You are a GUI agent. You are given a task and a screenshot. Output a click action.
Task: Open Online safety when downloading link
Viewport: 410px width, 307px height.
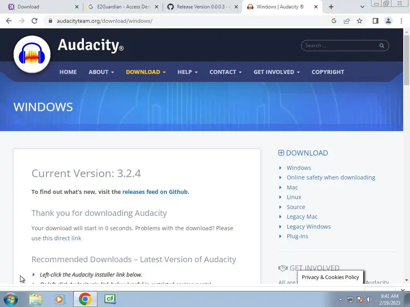pos(331,177)
